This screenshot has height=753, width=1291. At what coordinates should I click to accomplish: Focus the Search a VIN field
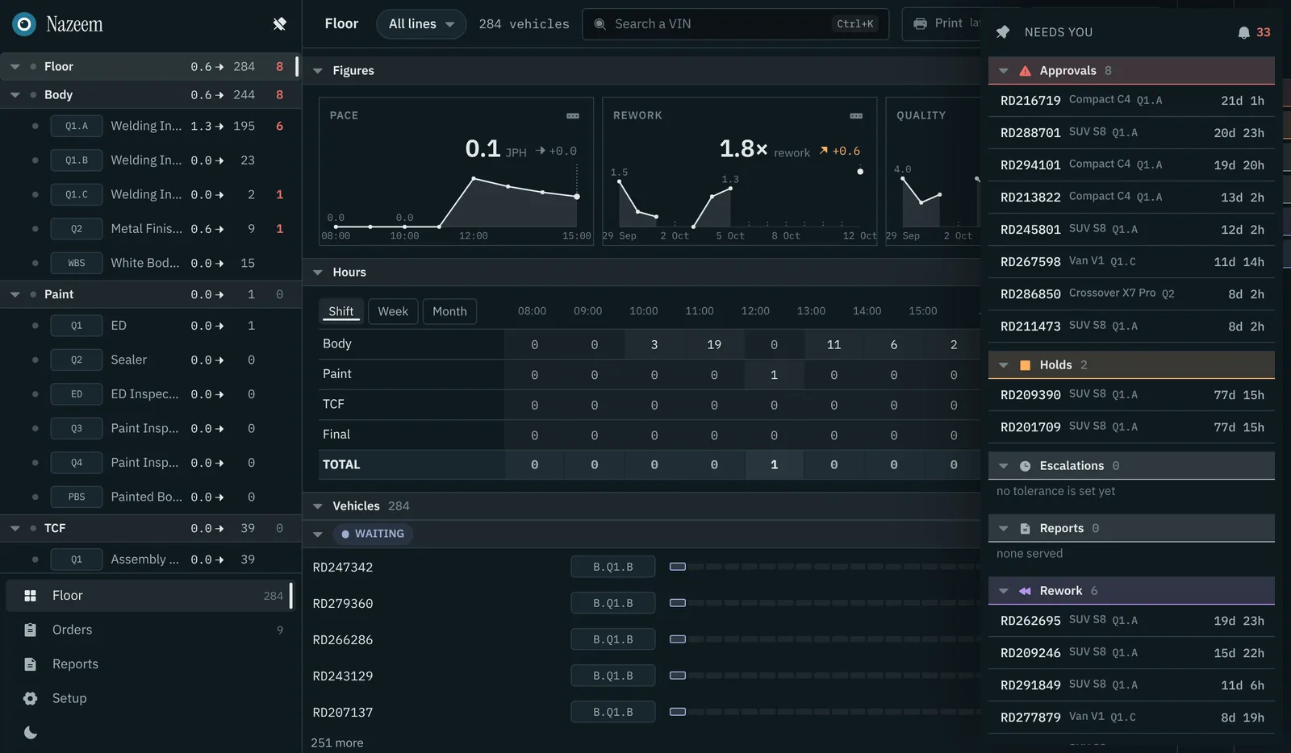pos(736,24)
